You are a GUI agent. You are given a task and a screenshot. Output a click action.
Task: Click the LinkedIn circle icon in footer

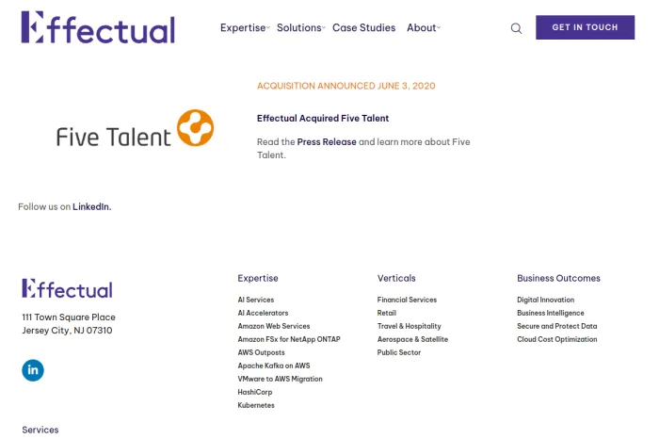(x=33, y=370)
